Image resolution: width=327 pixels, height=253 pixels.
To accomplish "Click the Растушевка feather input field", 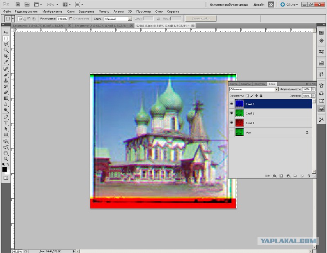I will [x=62, y=19].
